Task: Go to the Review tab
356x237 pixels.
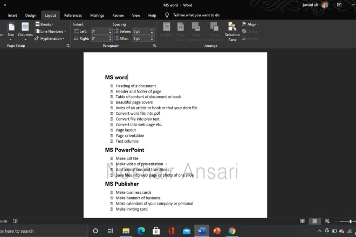Action: pos(118,15)
